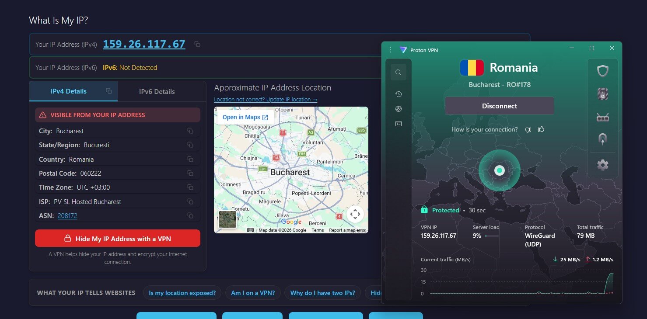Rate connection thumbs down
Viewport: 647px width, 319px height.
[528, 129]
